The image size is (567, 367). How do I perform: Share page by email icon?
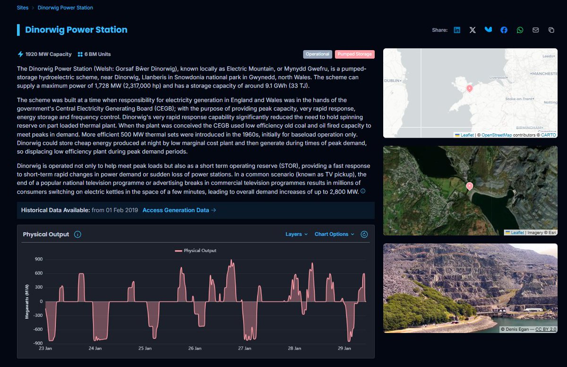click(535, 30)
